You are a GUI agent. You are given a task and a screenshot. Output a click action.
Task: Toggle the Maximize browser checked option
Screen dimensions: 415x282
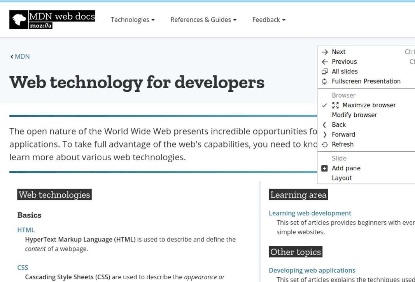coord(364,105)
